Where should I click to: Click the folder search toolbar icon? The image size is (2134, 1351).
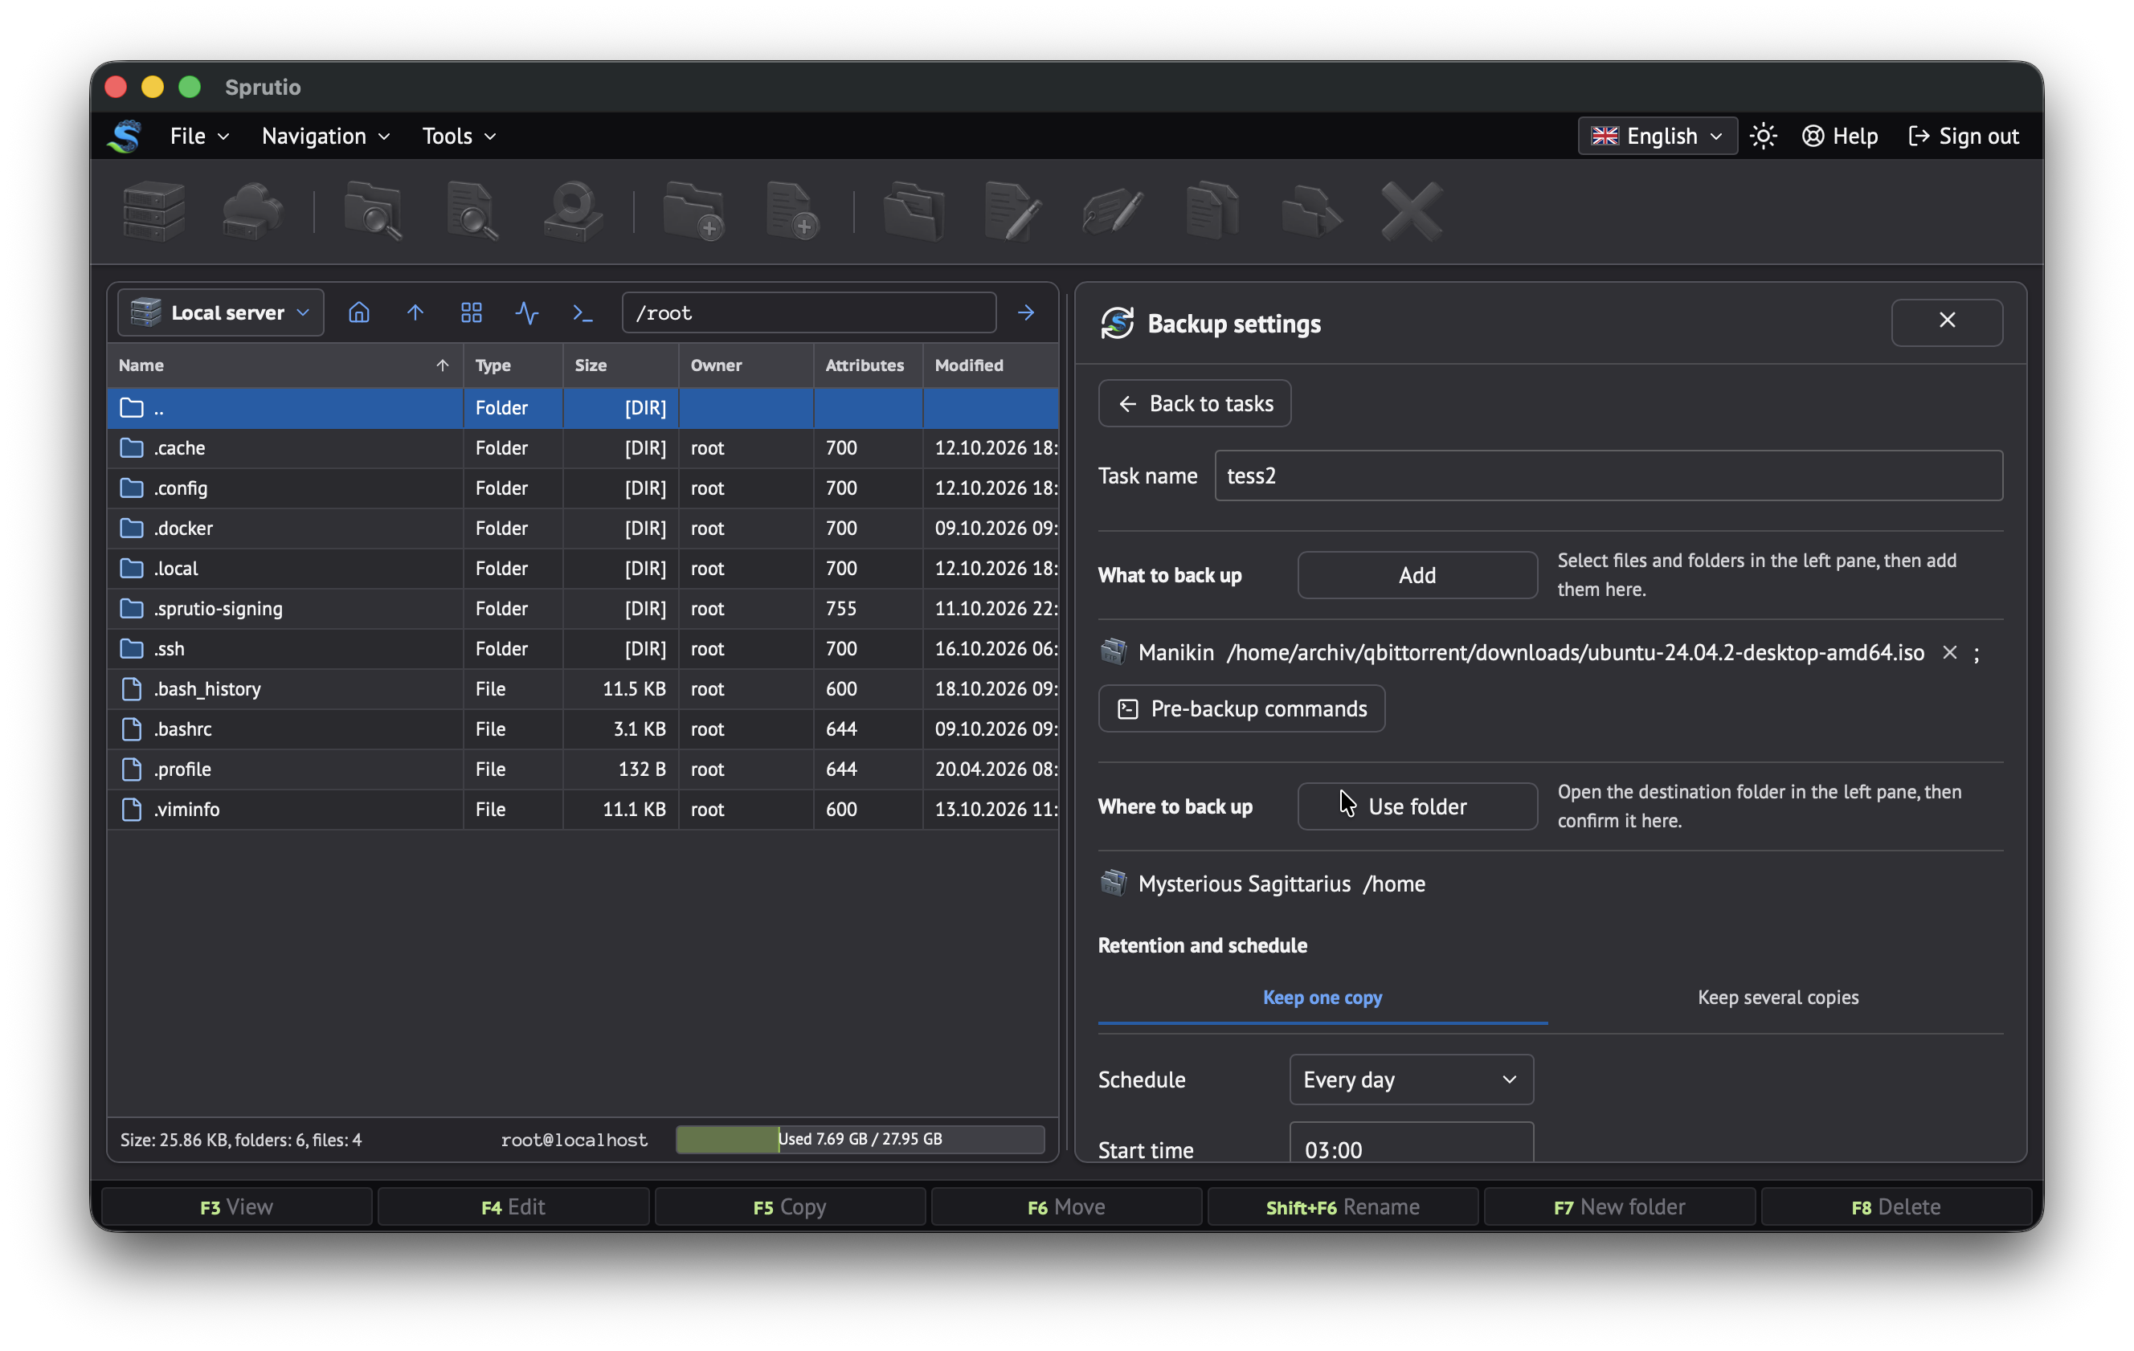pyautogui.click(x=373, y=211)
